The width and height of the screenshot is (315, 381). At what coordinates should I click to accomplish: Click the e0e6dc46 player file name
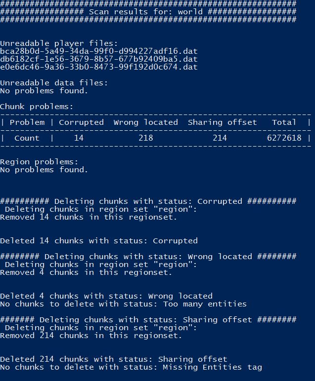98,67
